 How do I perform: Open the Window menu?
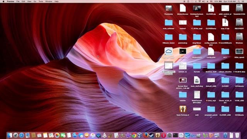49,2
